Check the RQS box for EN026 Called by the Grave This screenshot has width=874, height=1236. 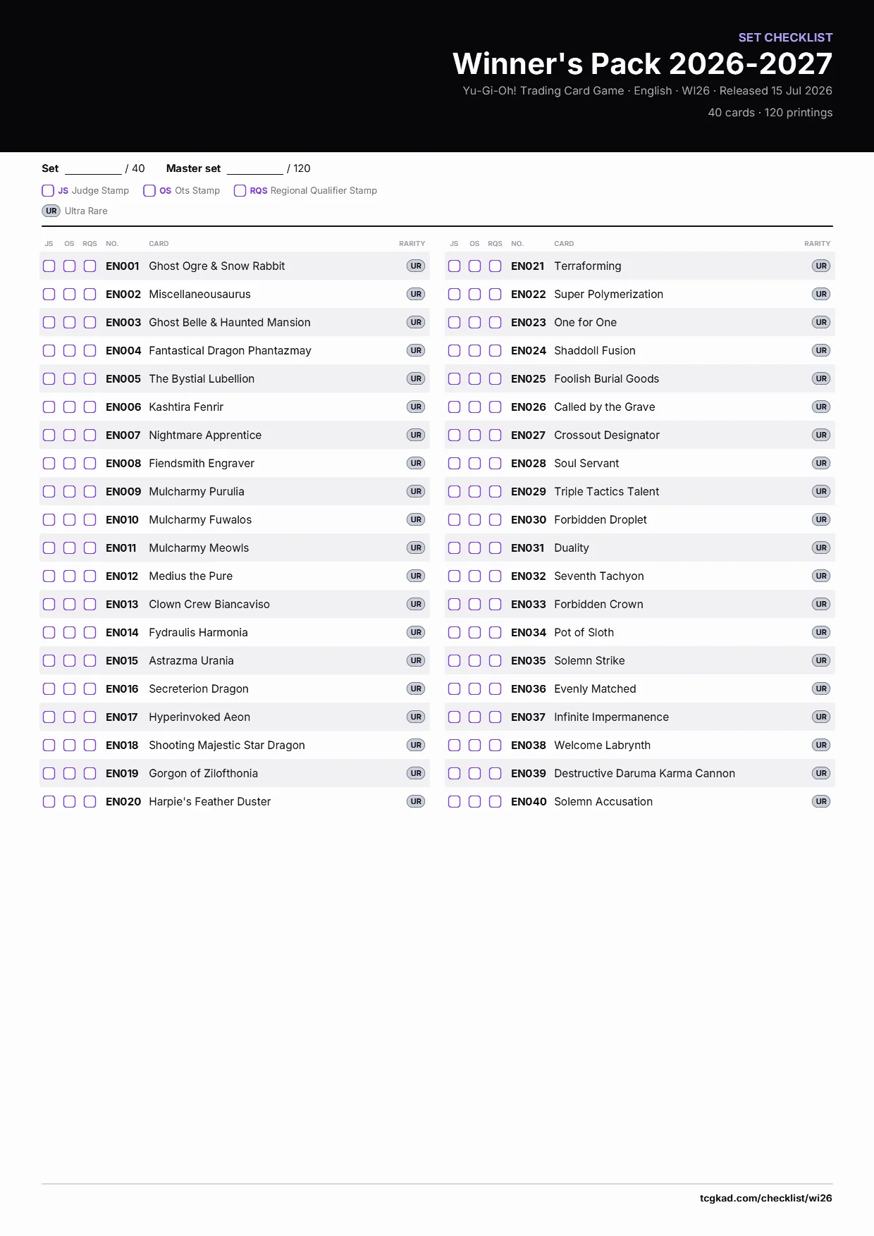[495, 407]
